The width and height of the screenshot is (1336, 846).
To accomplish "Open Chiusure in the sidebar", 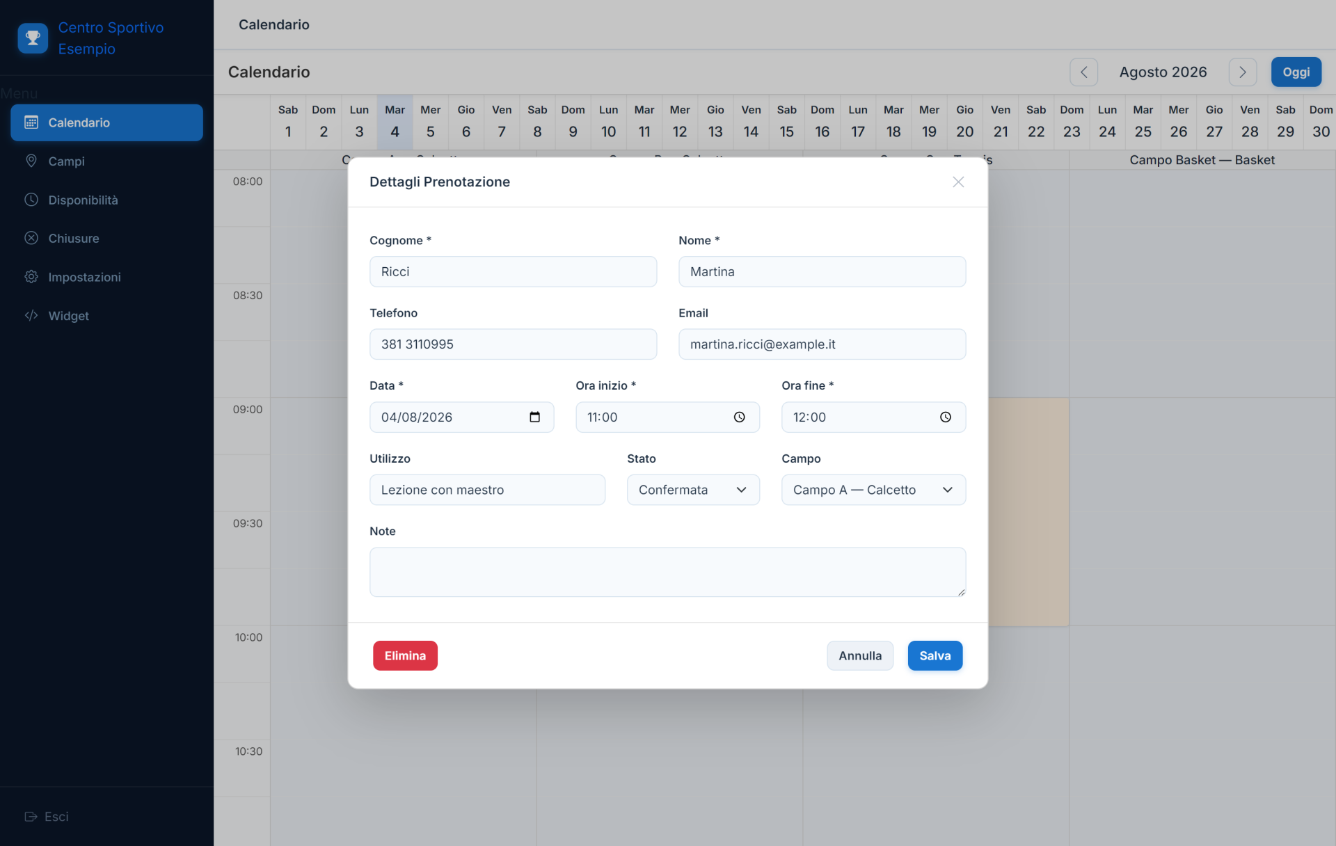I will (106, 238).
